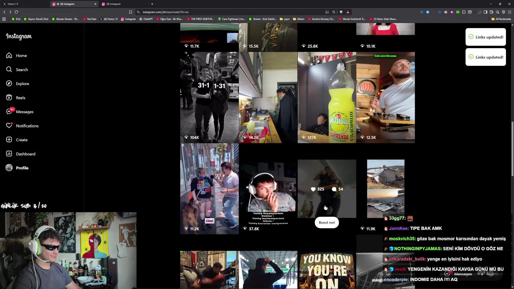The width and height of the screenshot is (514, 289).
Task: Click the page vertical scrollbar
Action: [512, 149]
